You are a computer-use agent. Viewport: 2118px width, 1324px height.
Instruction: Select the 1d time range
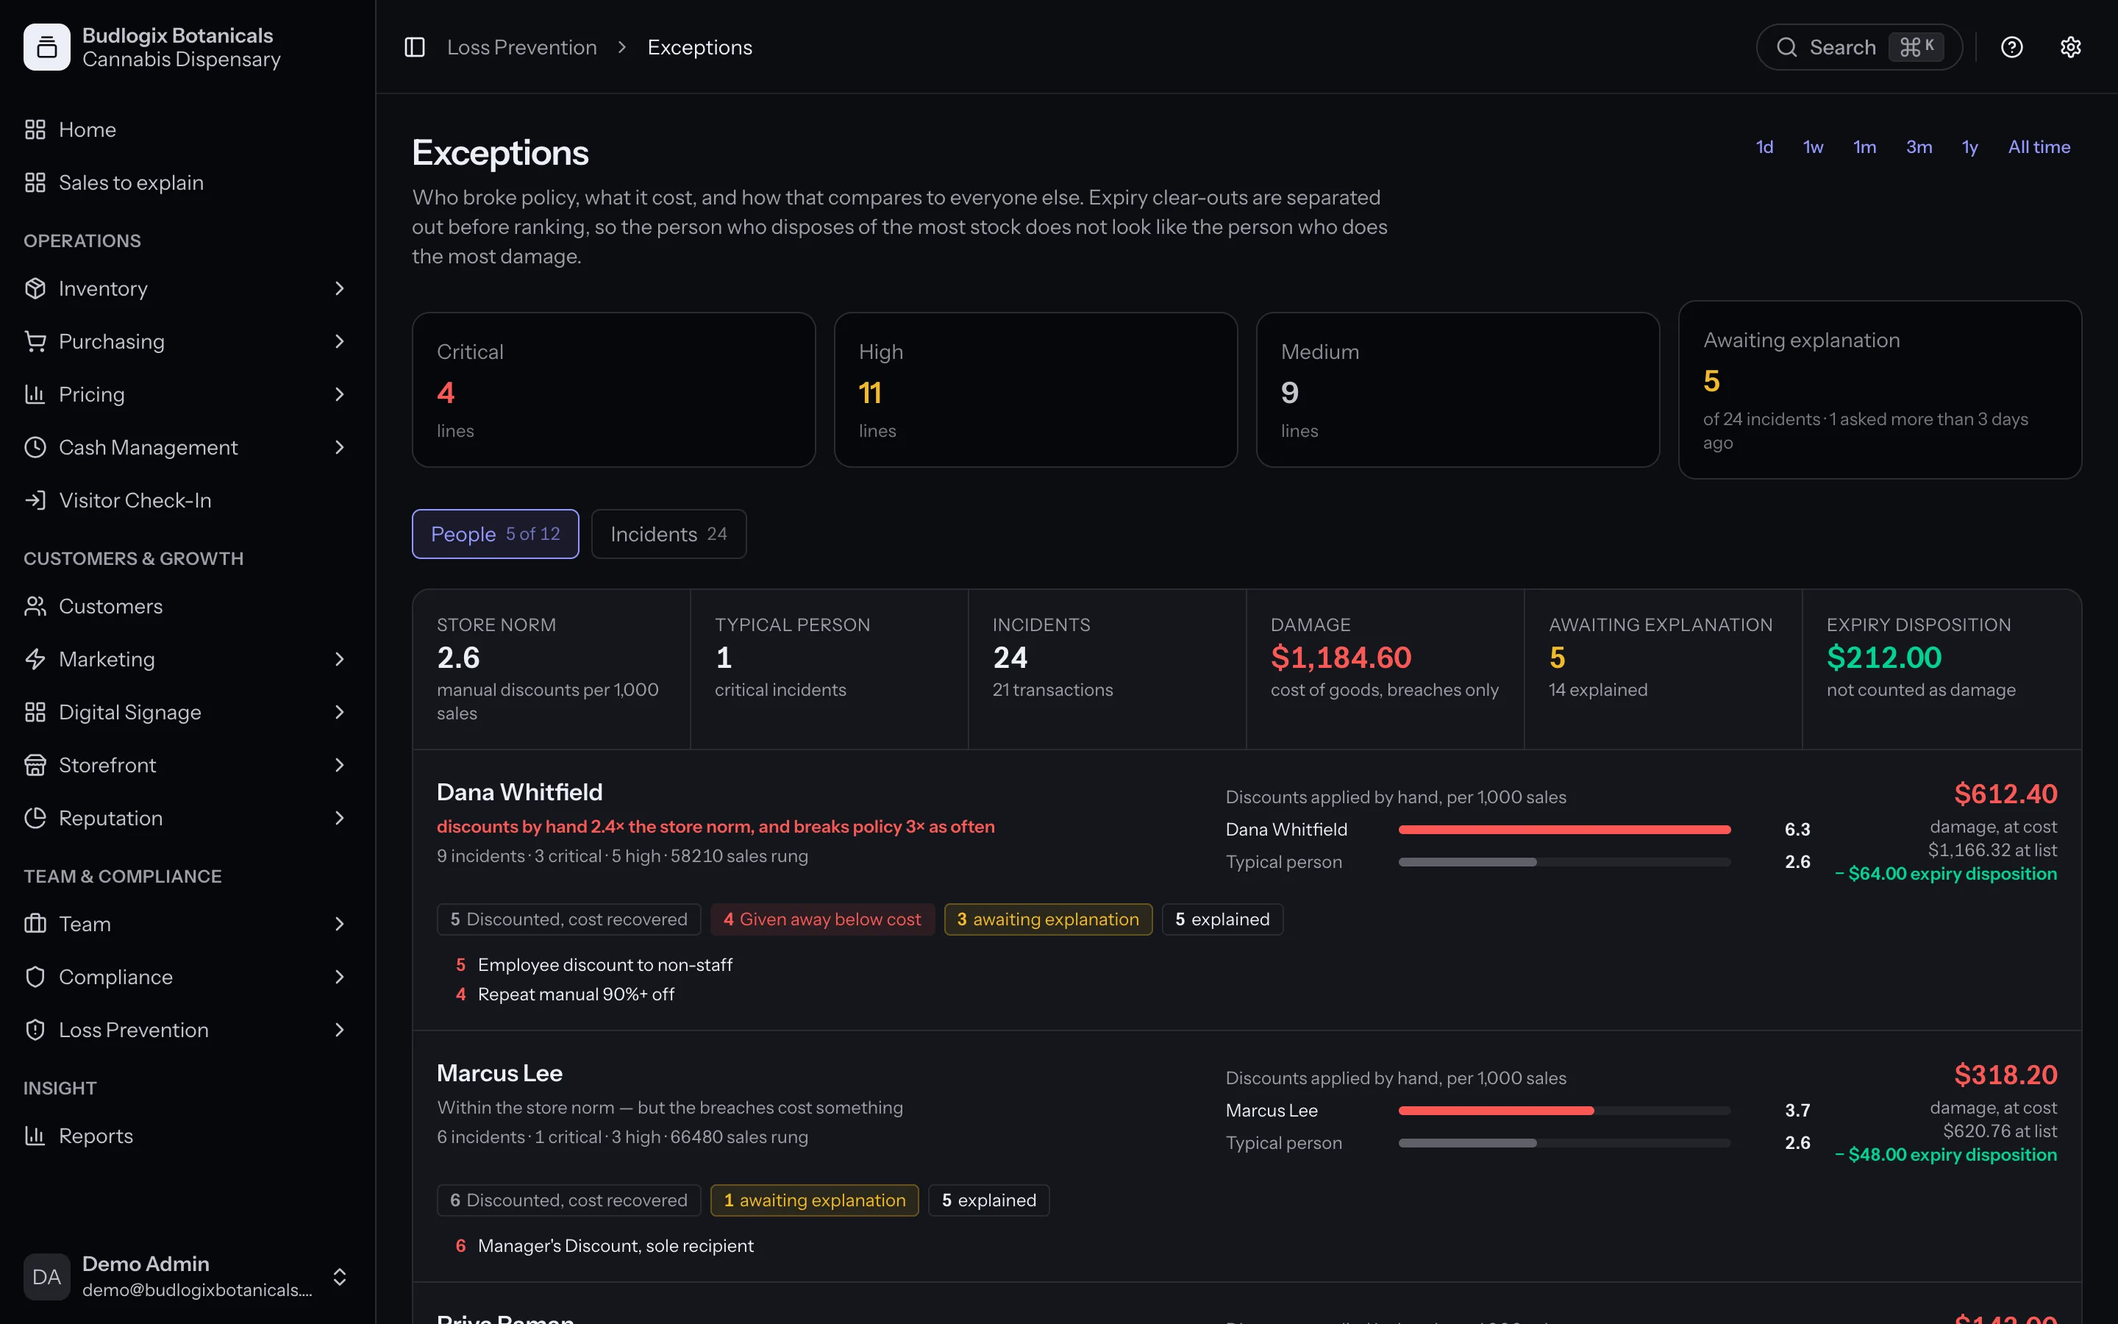[x=1764, y=147]
